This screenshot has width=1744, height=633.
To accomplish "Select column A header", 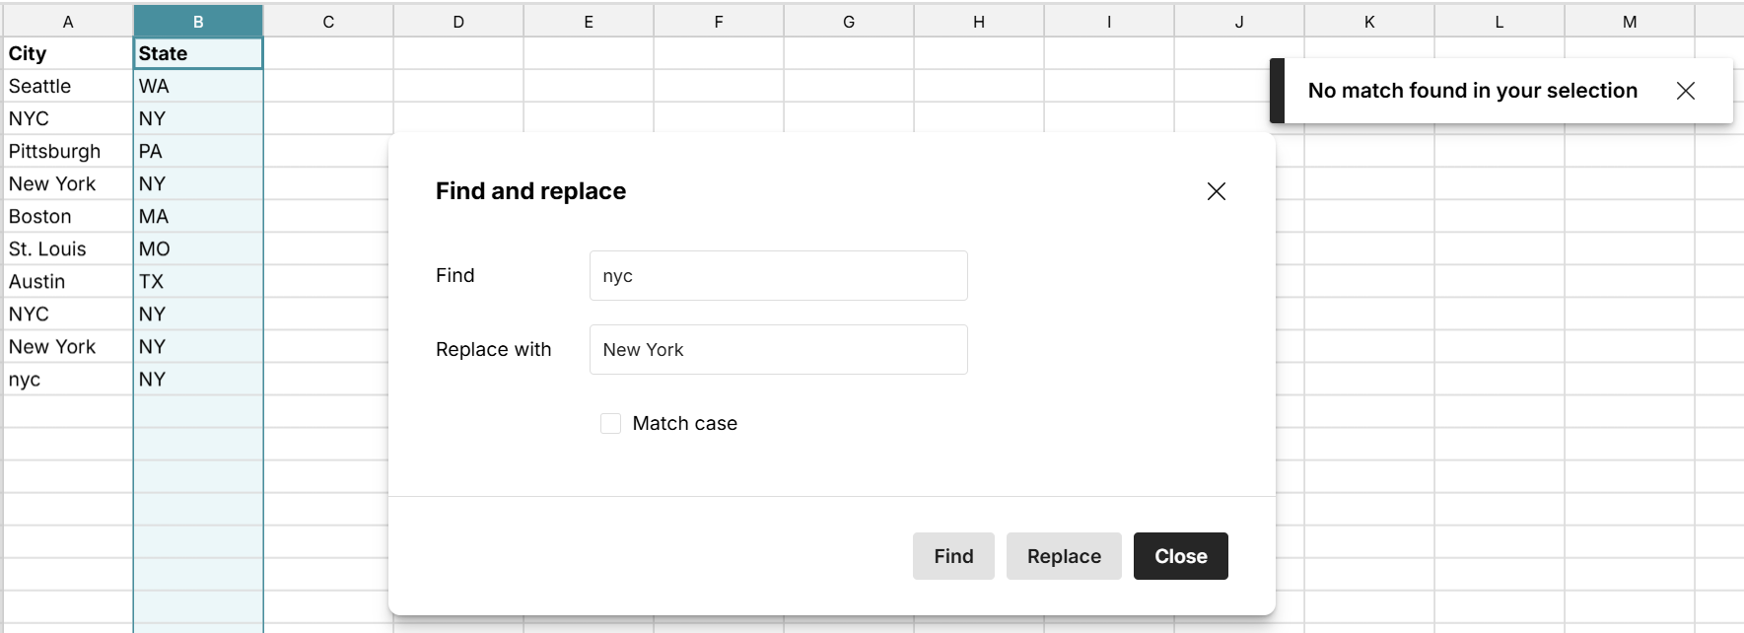I will (68, 22).
